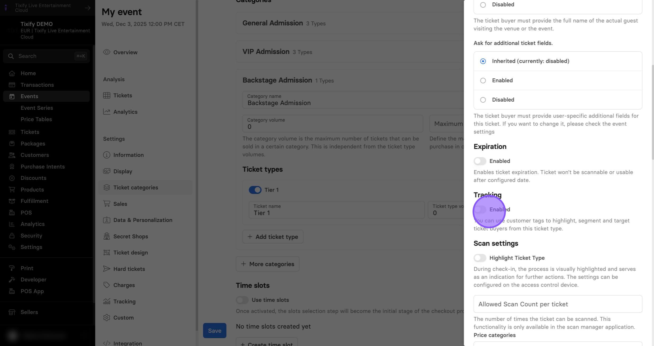Click More categories button

pos(267,264)
